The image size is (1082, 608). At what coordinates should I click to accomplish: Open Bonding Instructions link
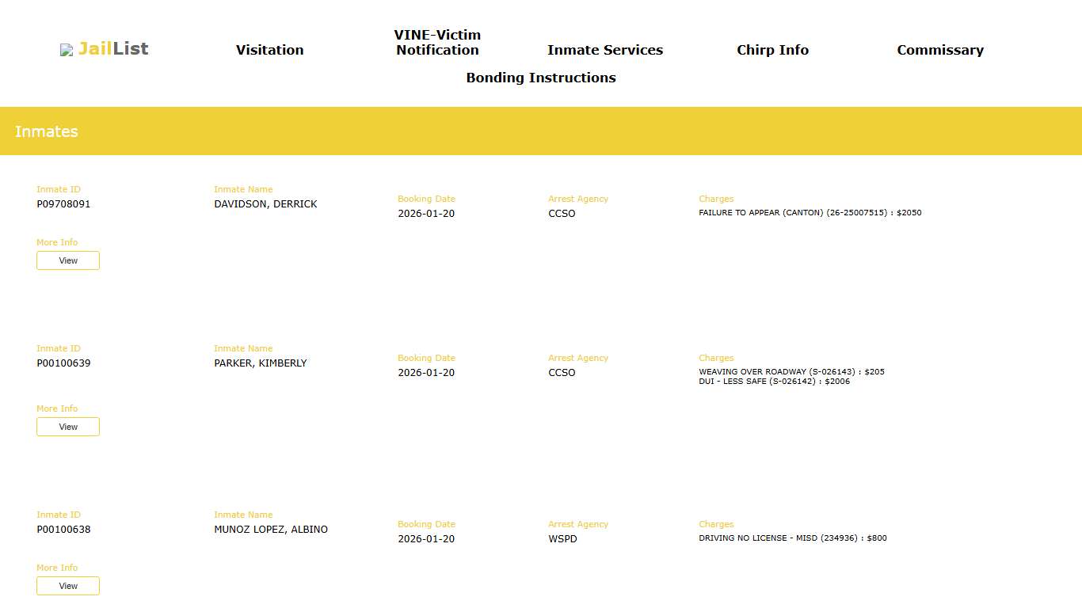click(540, 78)
